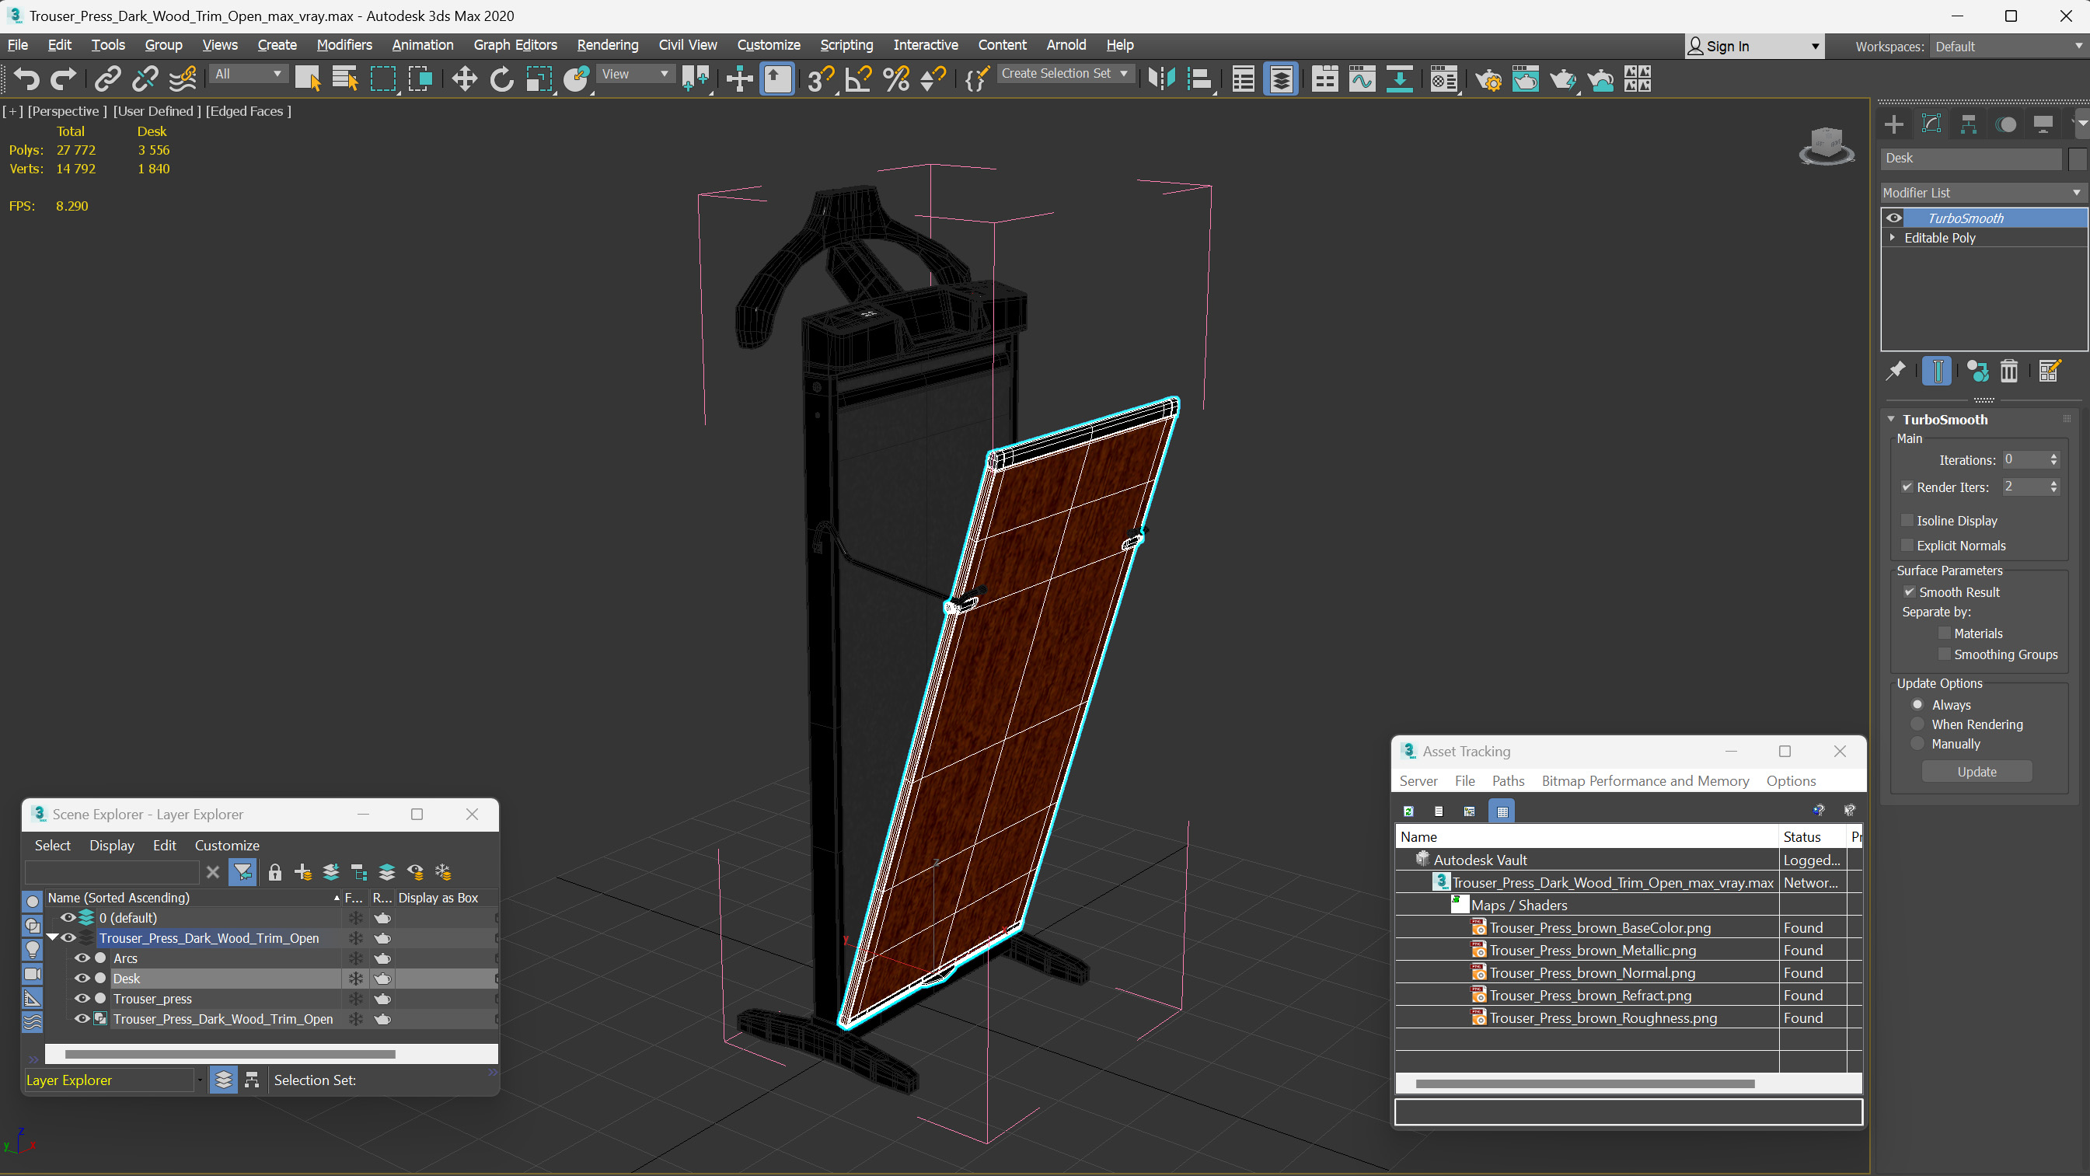Open the Modifier List dropdown
Viewport: 2090px width, 1176px height.
tap(1982, 192)
